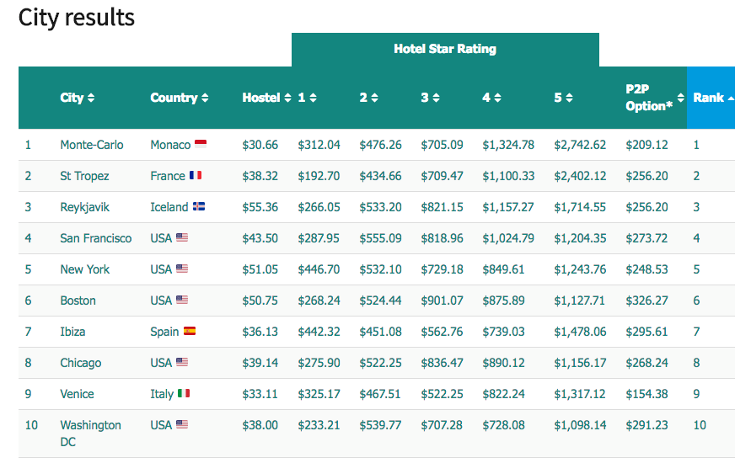Select the Boston table row
The height and width of the screenshot is (463, 751).
(377, 301)
